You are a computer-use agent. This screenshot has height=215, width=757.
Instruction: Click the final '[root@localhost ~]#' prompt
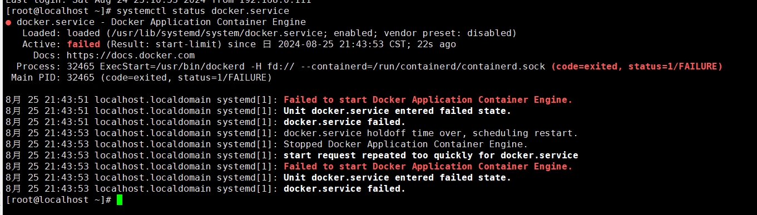(x=58, y=200)
